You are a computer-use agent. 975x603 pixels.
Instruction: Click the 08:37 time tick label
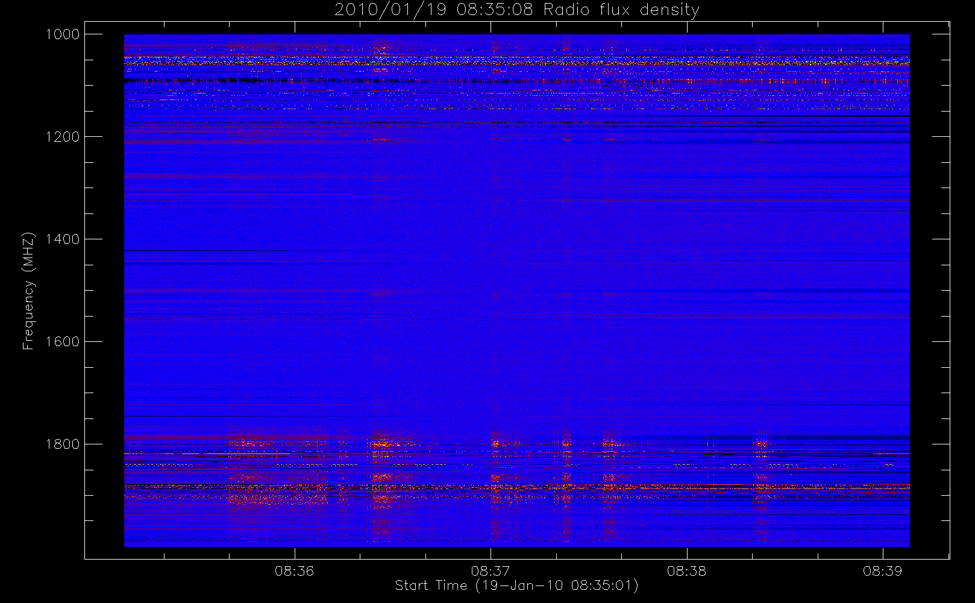point(491,570)
